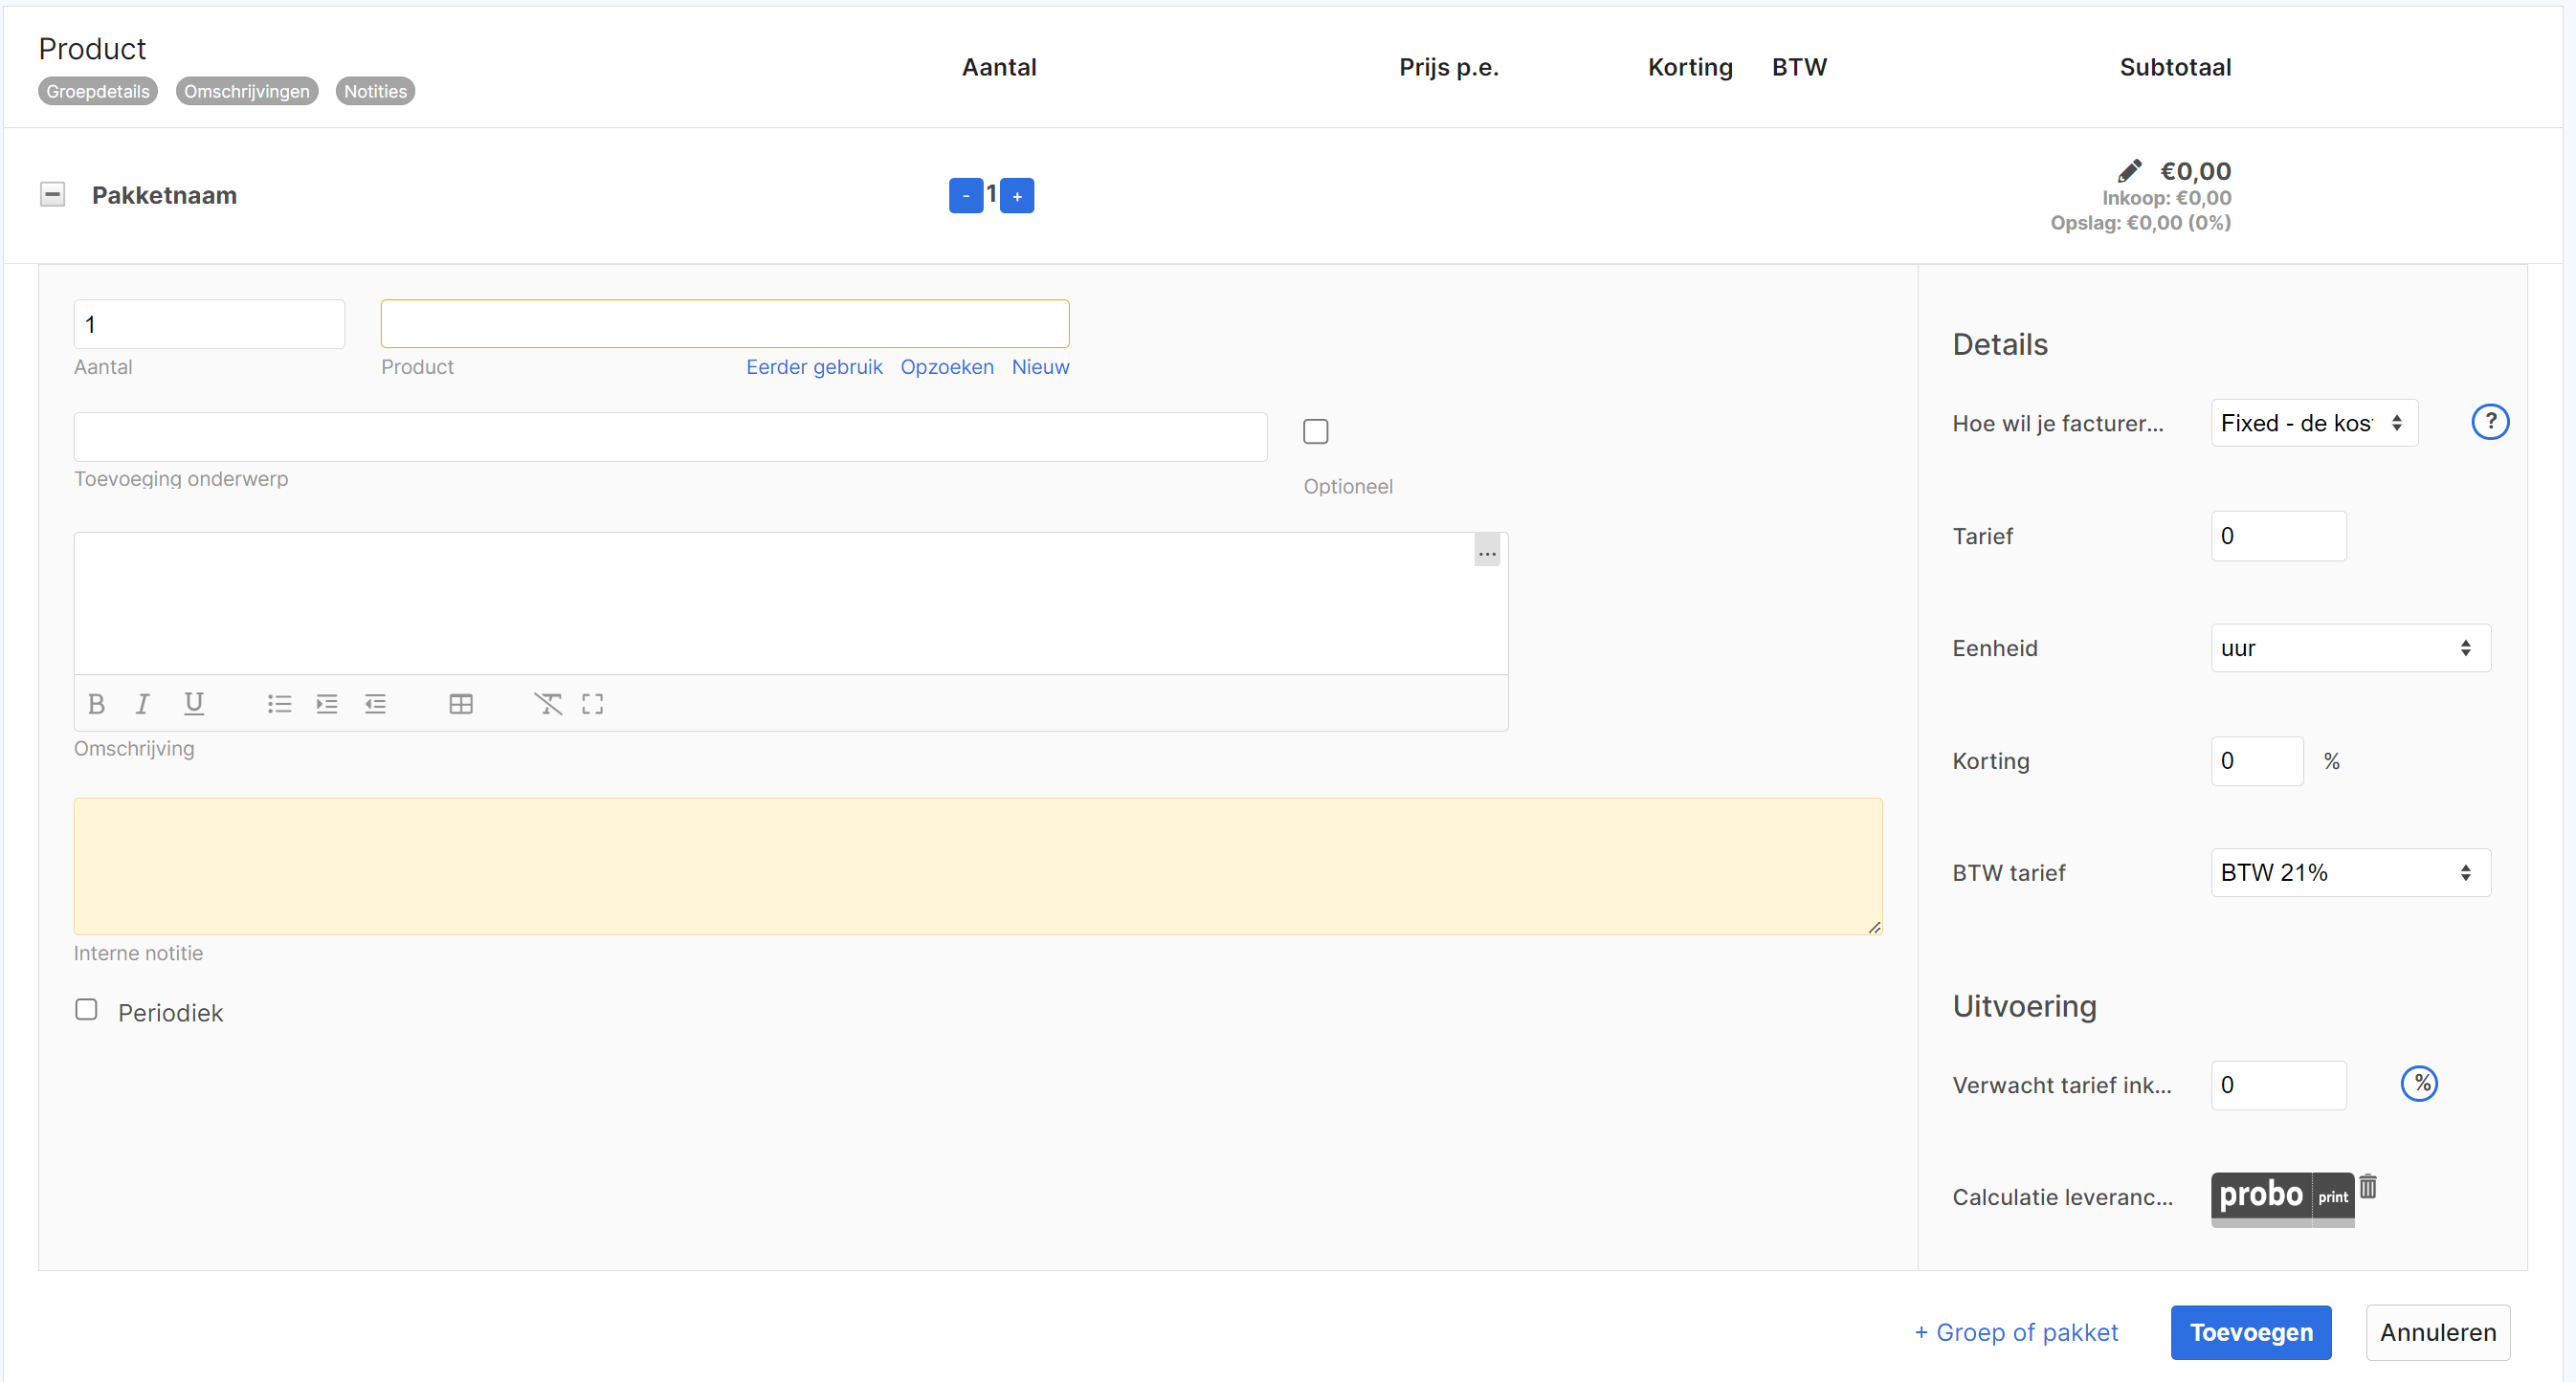This screenshot has width=2576, height=1382.
Task: Click the Toevoeging onderwerp field
Action: click(x=670, y=437)
